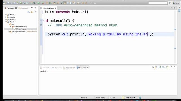Click the 'makecall()' method name in editor

(x=60, y=21)
